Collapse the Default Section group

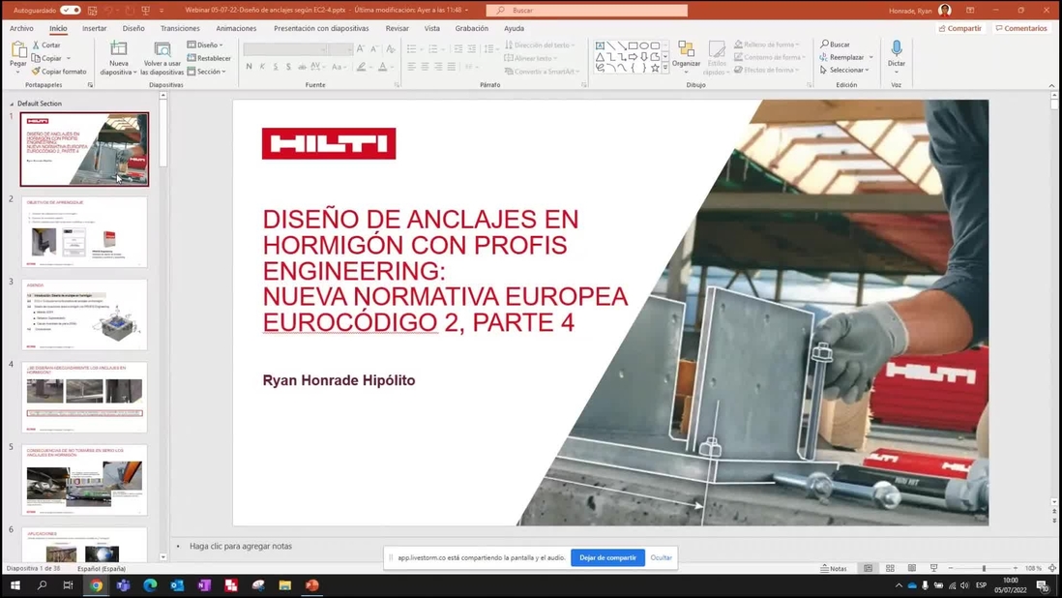[x=12, y=104]
